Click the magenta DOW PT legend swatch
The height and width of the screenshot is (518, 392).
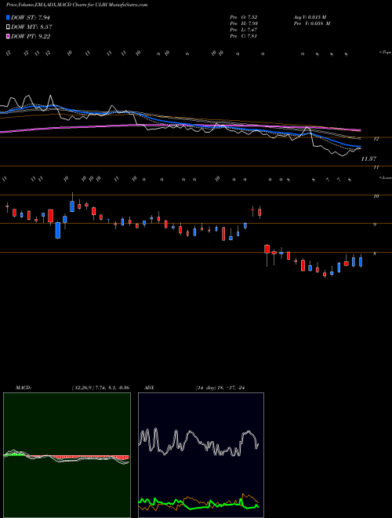point(8,36)
